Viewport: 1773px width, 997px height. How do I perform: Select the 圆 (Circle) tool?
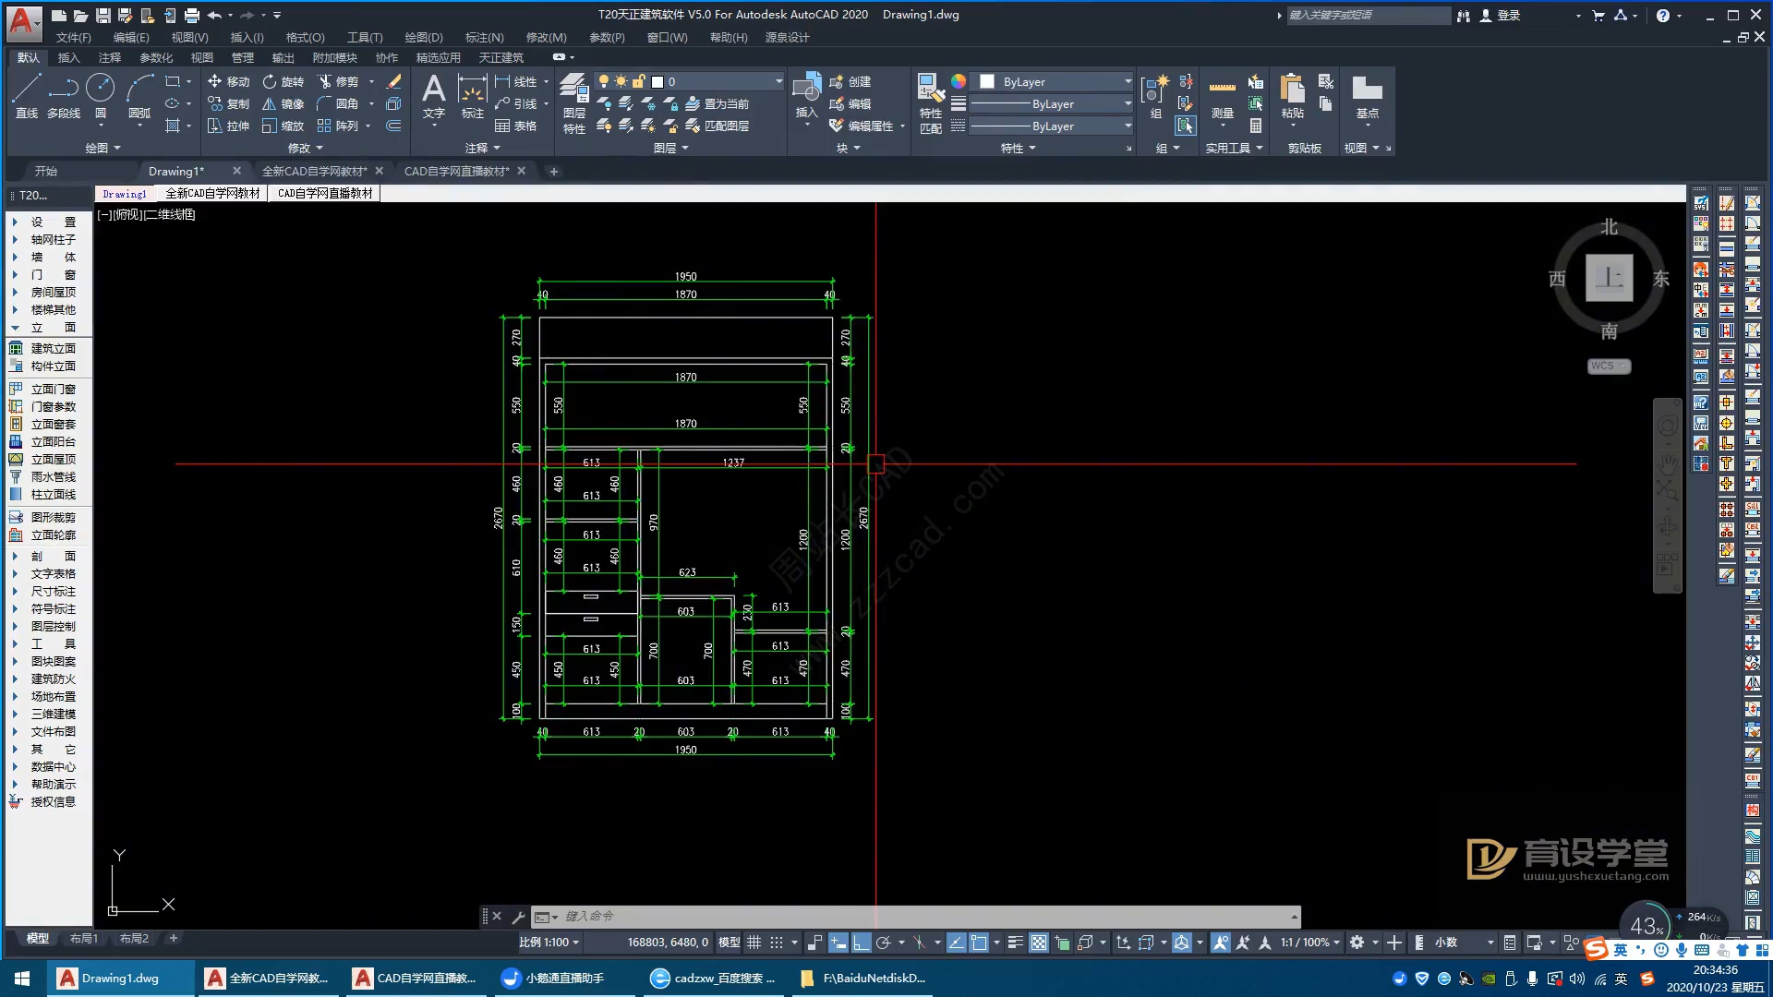(x=100, y=96)
